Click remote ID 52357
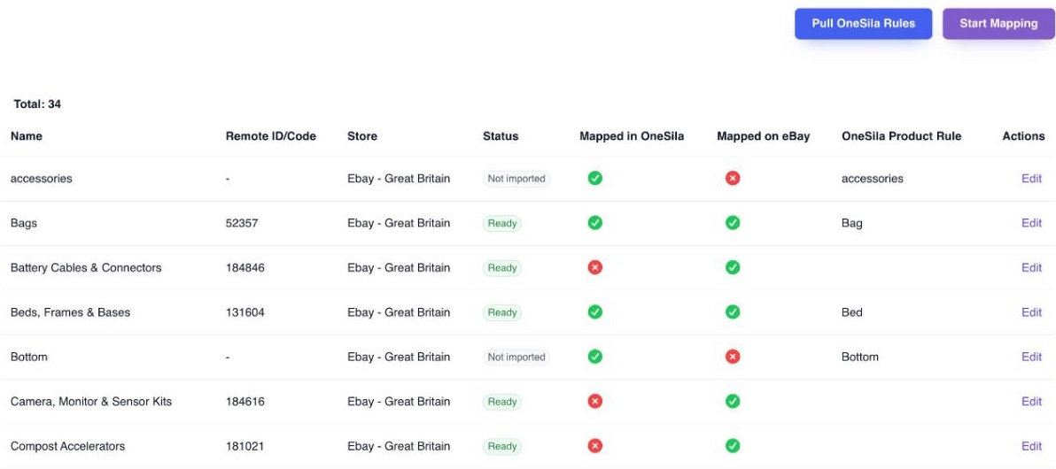1056x469 pixels. [x=242, y=223]
